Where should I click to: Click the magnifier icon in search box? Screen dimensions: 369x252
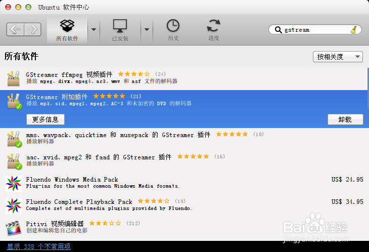click(x=278, y=30)
